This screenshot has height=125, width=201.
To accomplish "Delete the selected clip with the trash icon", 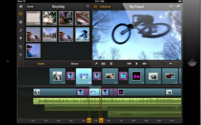I will [x=111, y=64].
